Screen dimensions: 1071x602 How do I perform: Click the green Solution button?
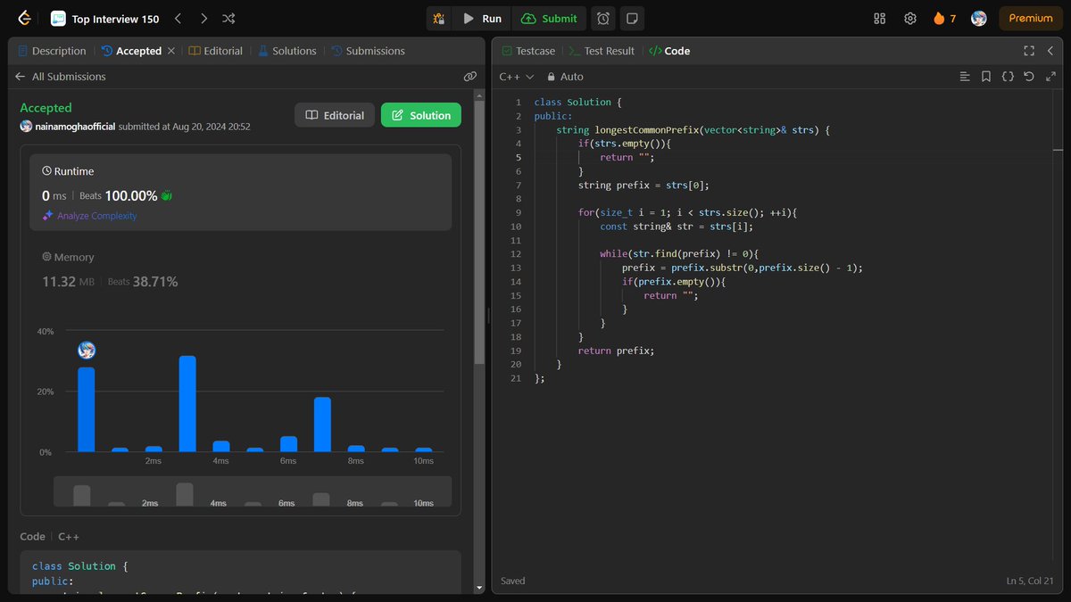click(x=421, y=115)
